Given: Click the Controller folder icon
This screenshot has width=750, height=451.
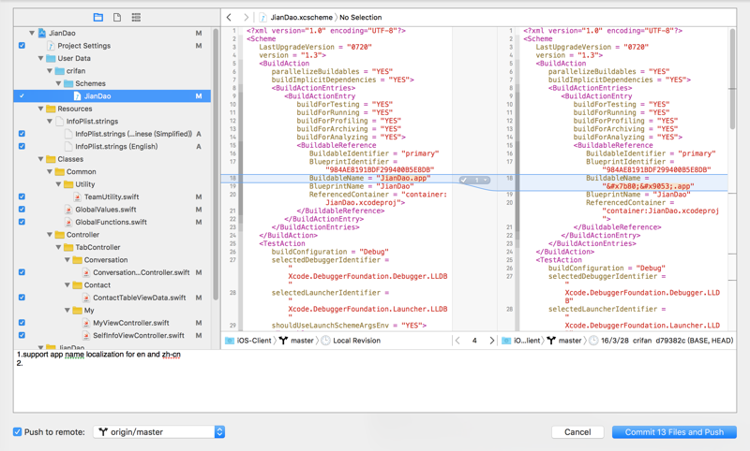Looking at the screenshot, I should [x=60, y=234].
